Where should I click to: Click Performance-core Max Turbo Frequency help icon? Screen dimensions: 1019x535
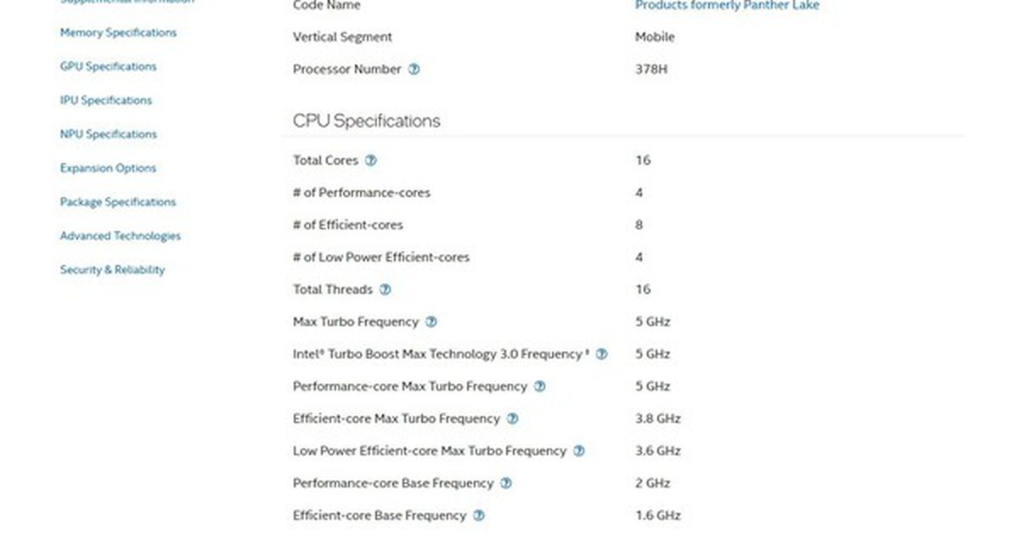coord(539,386)
